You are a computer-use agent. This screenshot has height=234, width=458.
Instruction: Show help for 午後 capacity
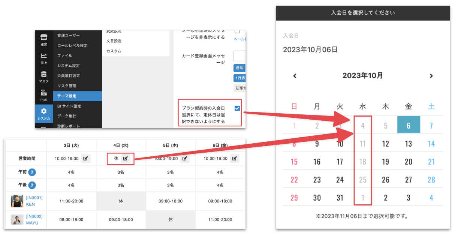tap(32, 185)
